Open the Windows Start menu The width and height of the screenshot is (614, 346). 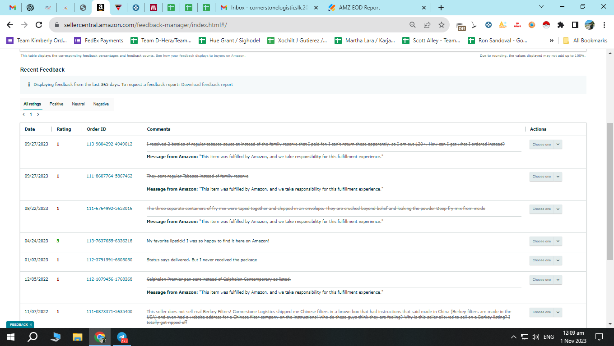coord(11,337)
